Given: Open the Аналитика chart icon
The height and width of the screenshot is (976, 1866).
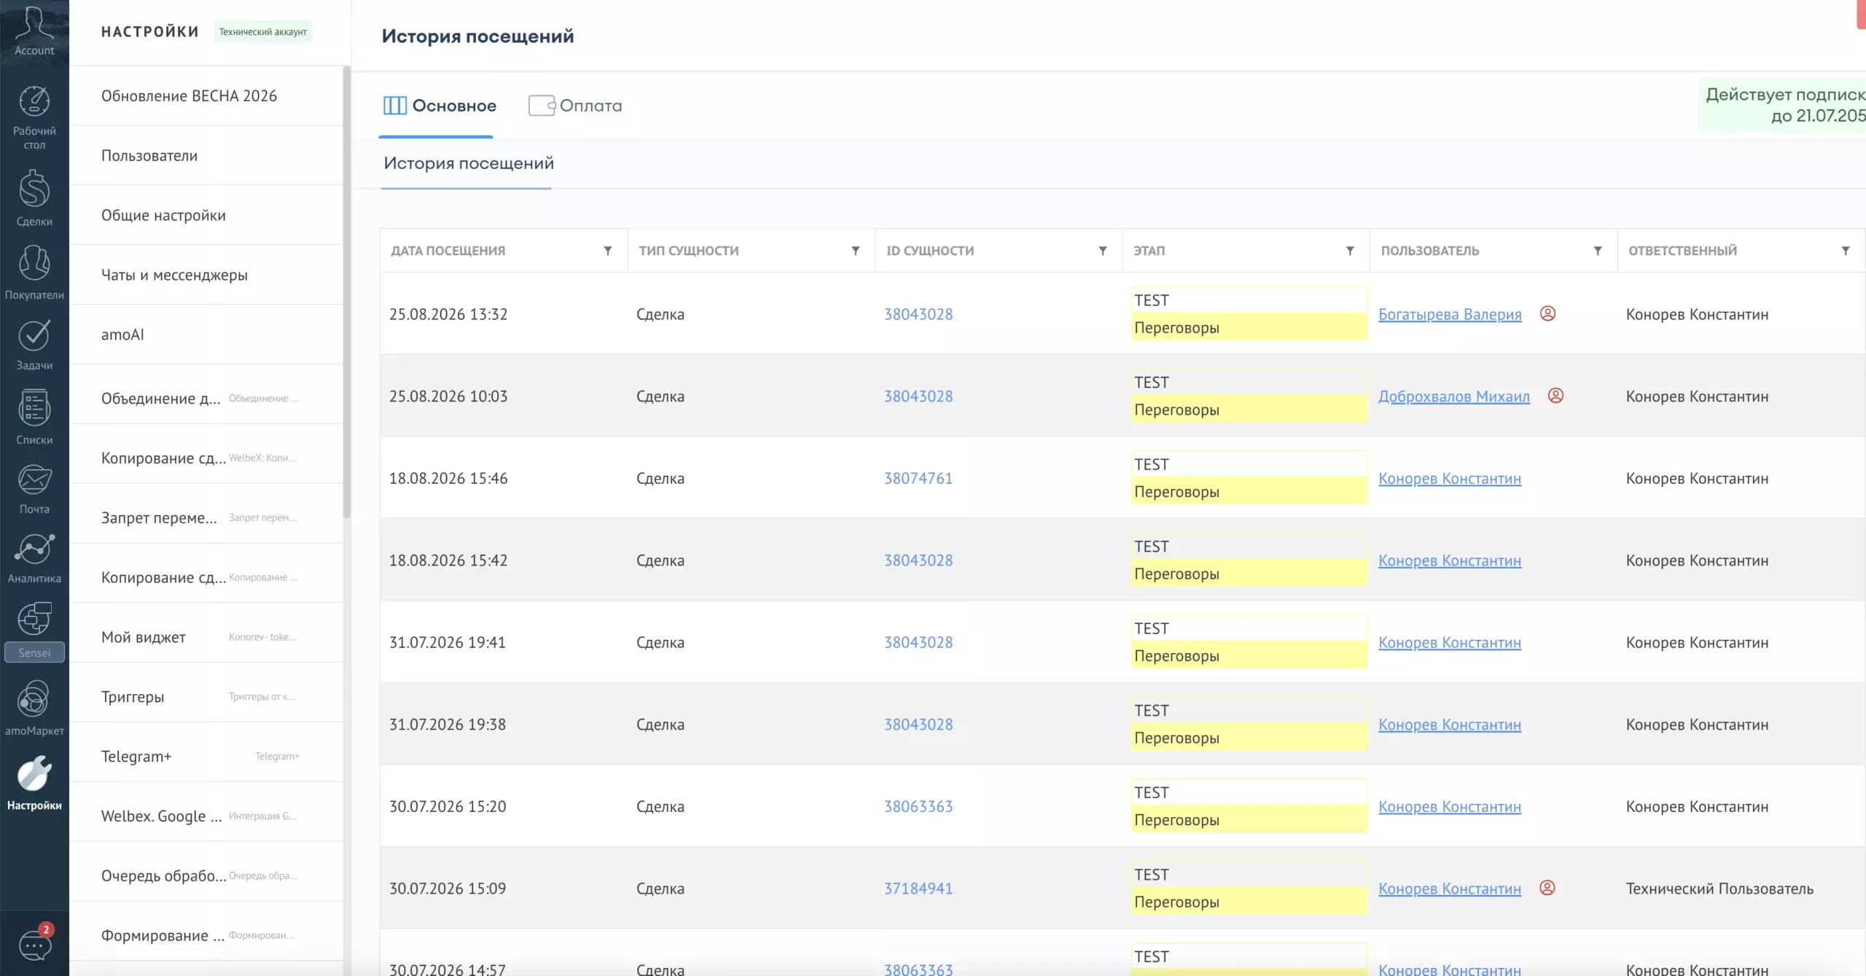Looking at the screenshot, I should [34, 550].
